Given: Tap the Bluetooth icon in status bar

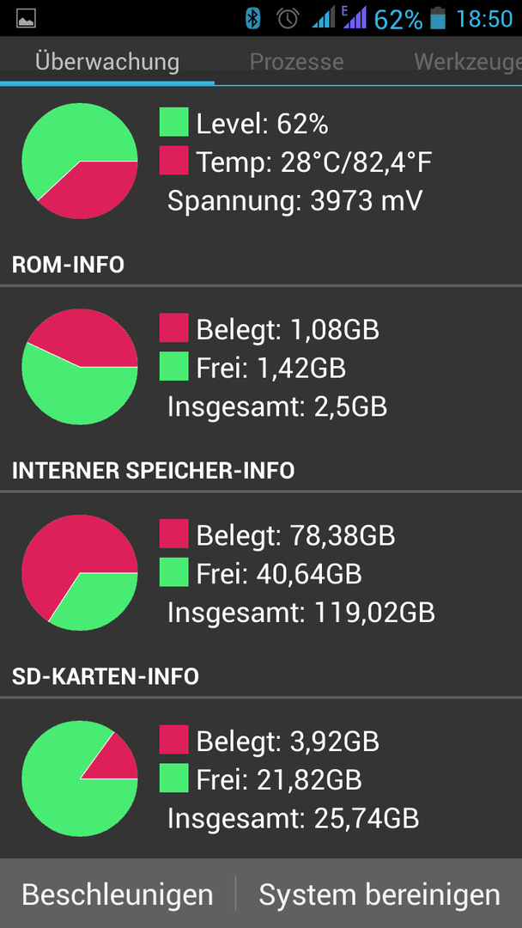Looking at the screenshot, I should tap(253, 18).
